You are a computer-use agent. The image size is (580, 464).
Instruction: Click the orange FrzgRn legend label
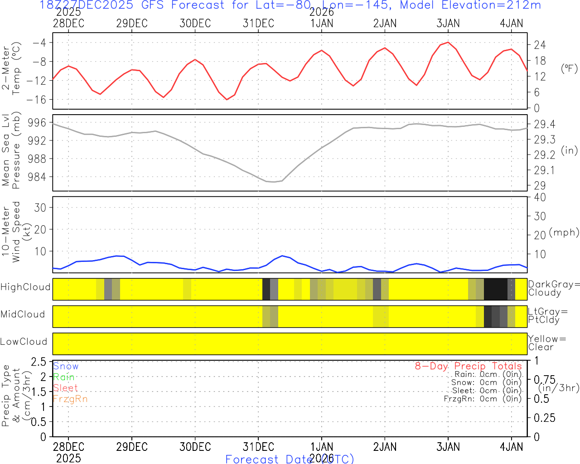click(70, 399)
